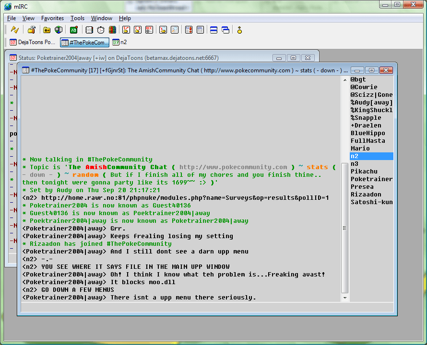
Task: Select %Audy[away] in the nick list
Action: [371, 103]
